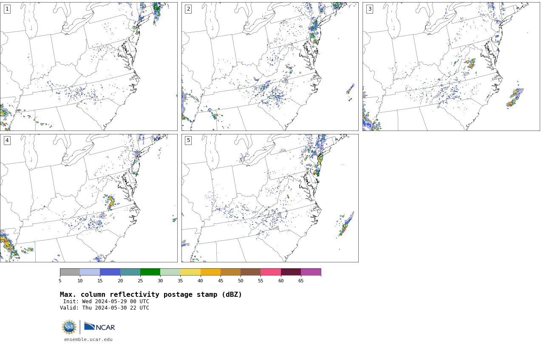The height and width of the screenshot is (344, 544).
Task: Select the light lavender 10-15 dBZ swatch
Action: [90, 272]
